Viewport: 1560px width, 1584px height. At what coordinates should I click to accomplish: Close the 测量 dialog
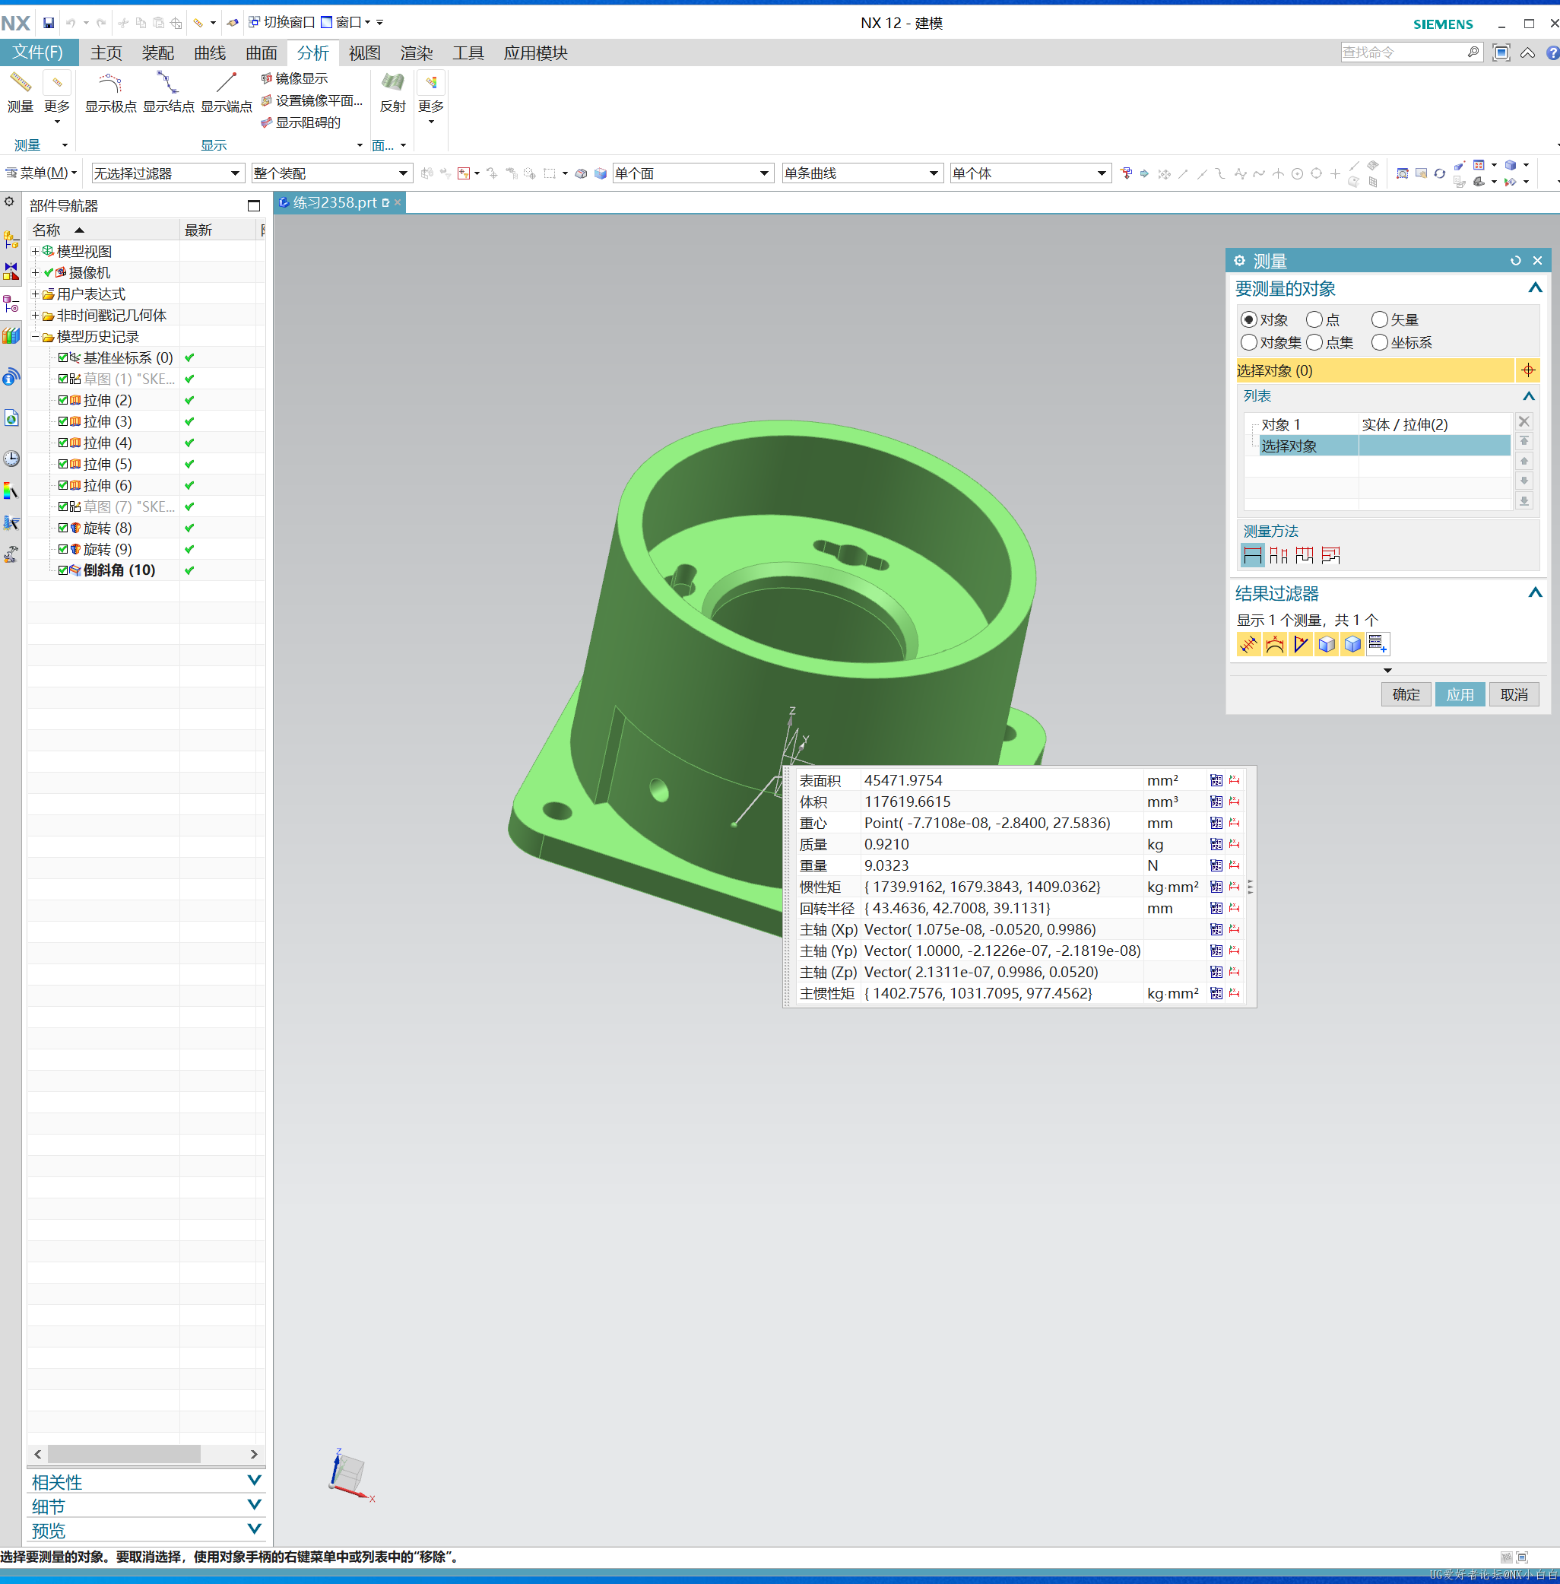click(1537, 261)
